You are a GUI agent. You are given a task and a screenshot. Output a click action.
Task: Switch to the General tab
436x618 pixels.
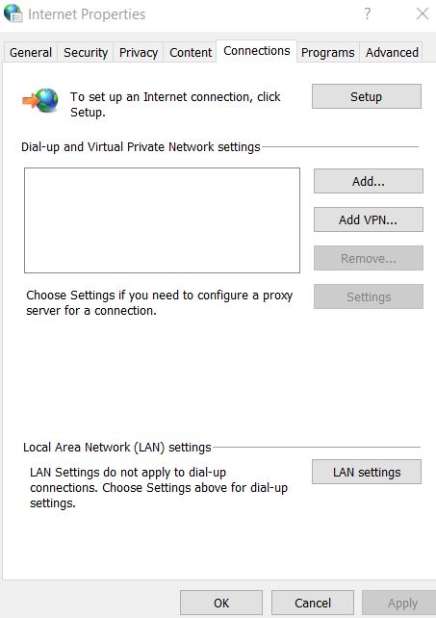pos(31,52)
